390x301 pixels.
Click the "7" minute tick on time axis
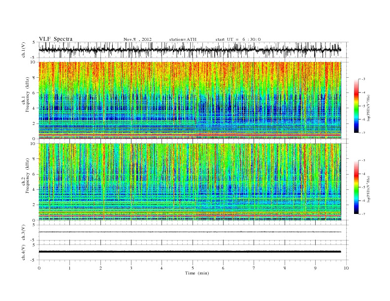pyautogui.click(x=254, y=268)
